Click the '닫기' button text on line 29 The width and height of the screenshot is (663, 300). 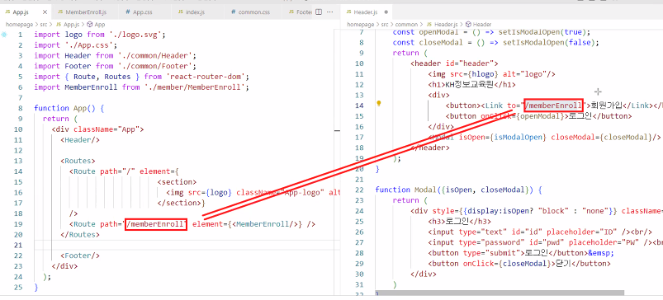562,263
